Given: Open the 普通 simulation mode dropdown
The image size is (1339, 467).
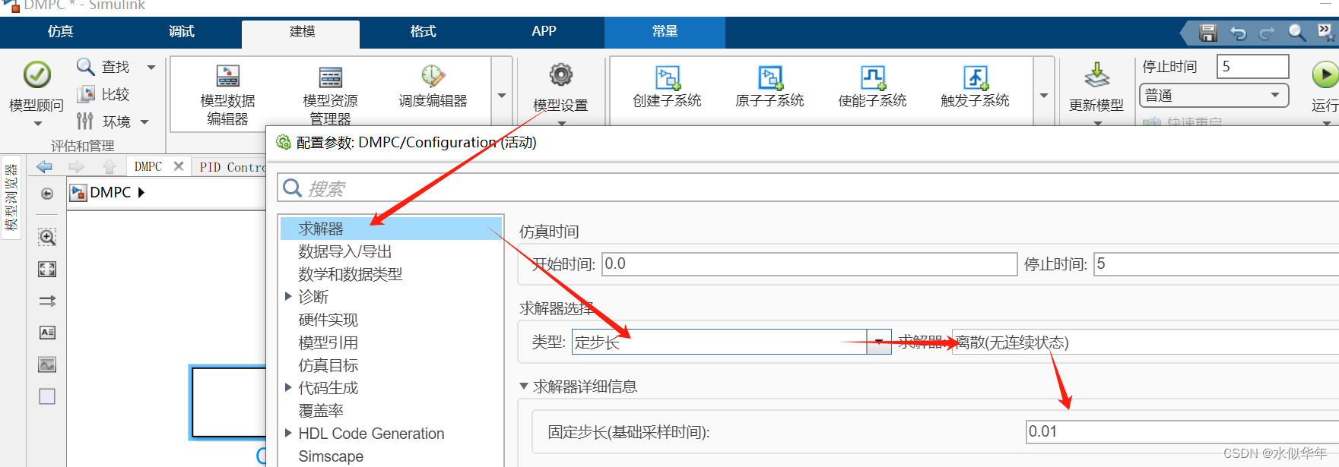Looking at the screenshot, I should click(x=1214, y=96).
